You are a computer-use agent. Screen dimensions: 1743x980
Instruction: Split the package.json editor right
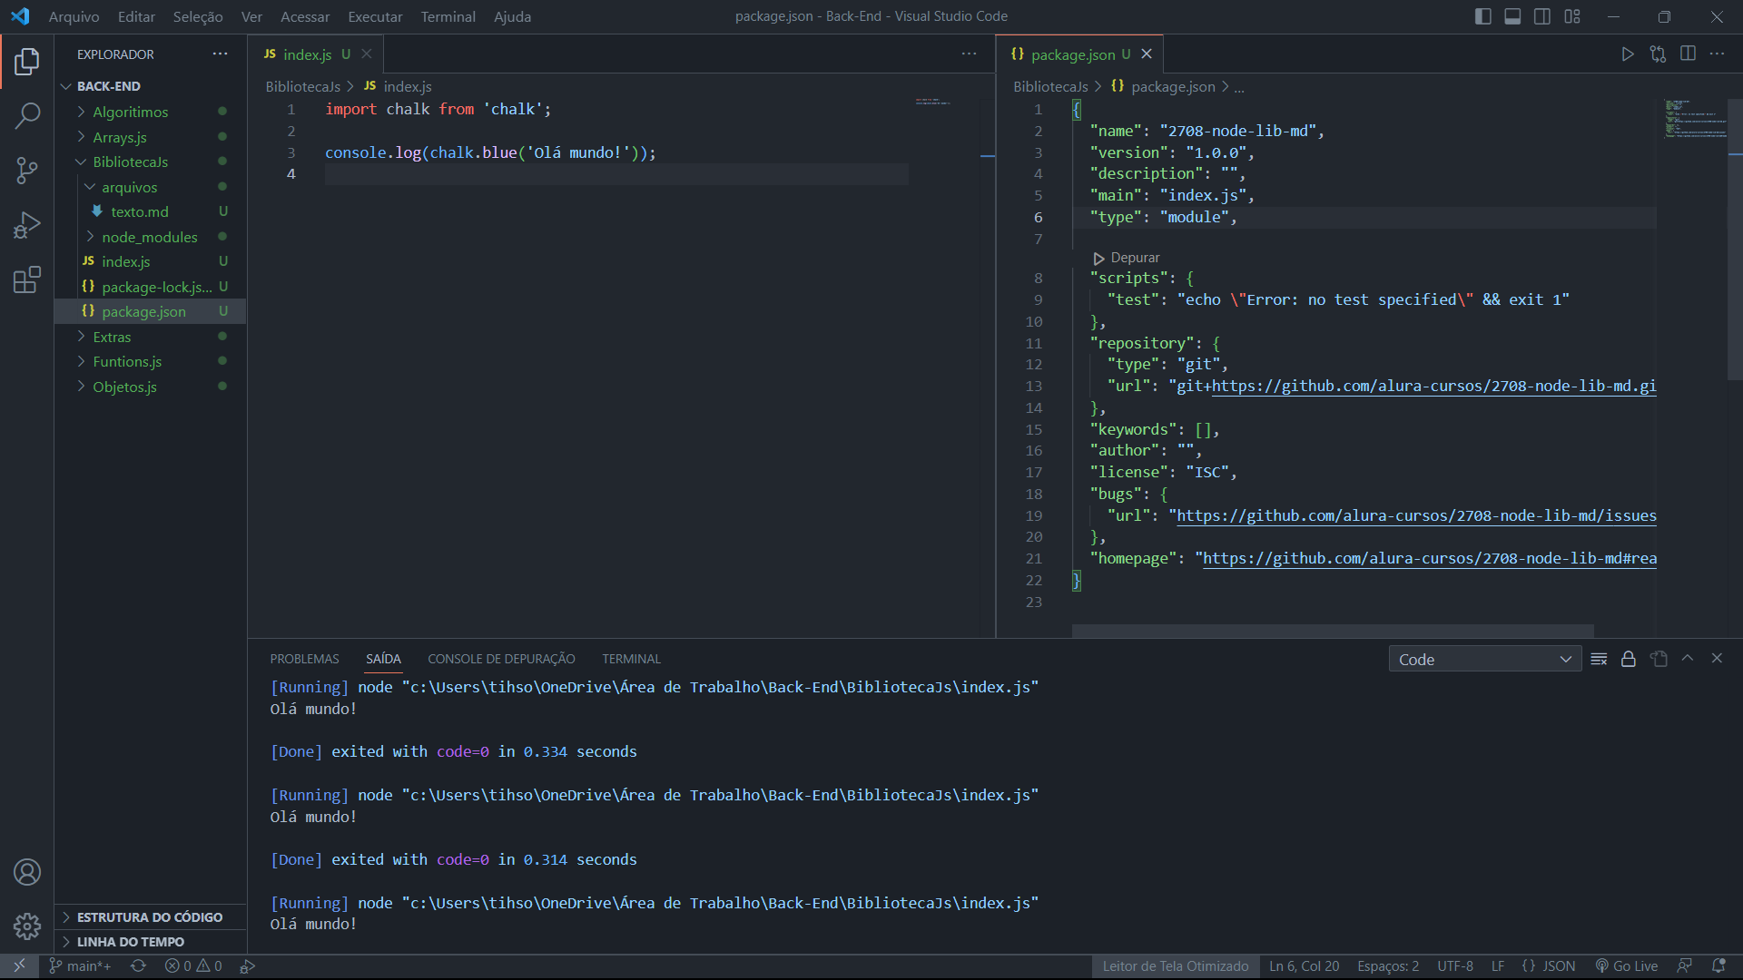pyautogui.click(x=1688, y=54)
